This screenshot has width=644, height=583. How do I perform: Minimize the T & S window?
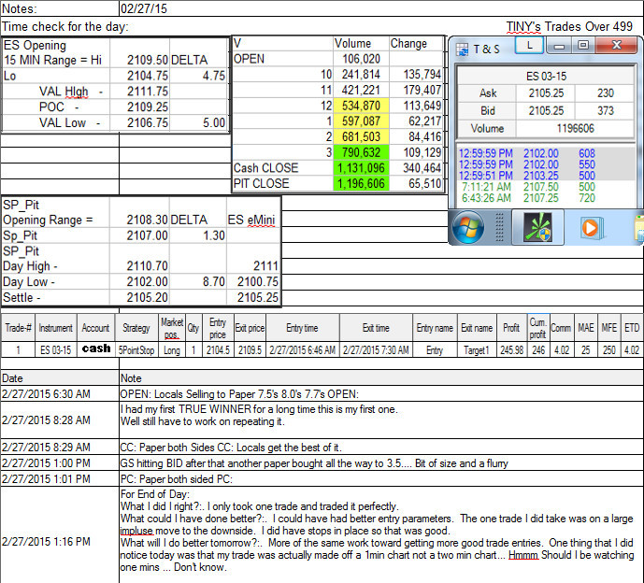tap(559, 45)
